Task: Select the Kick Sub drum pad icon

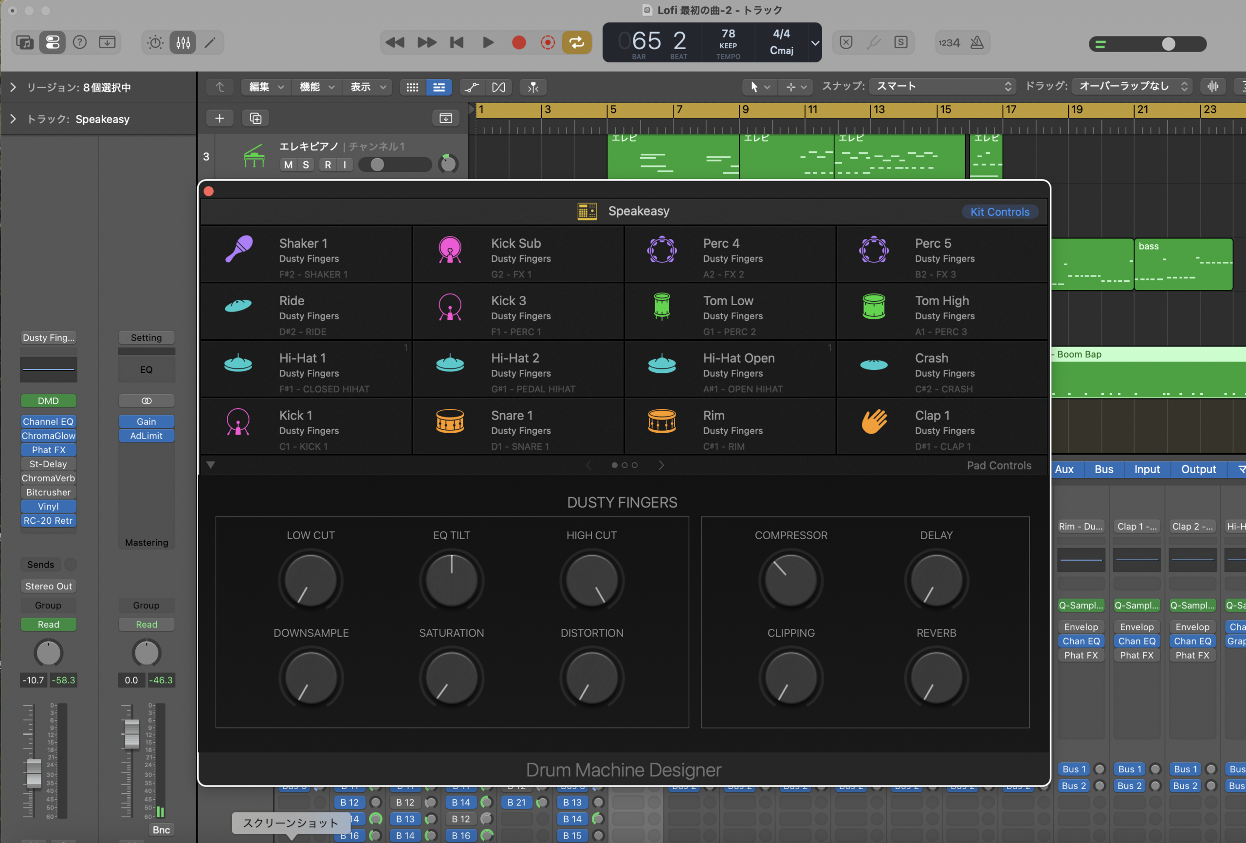Action: click(x=450, y=249)
